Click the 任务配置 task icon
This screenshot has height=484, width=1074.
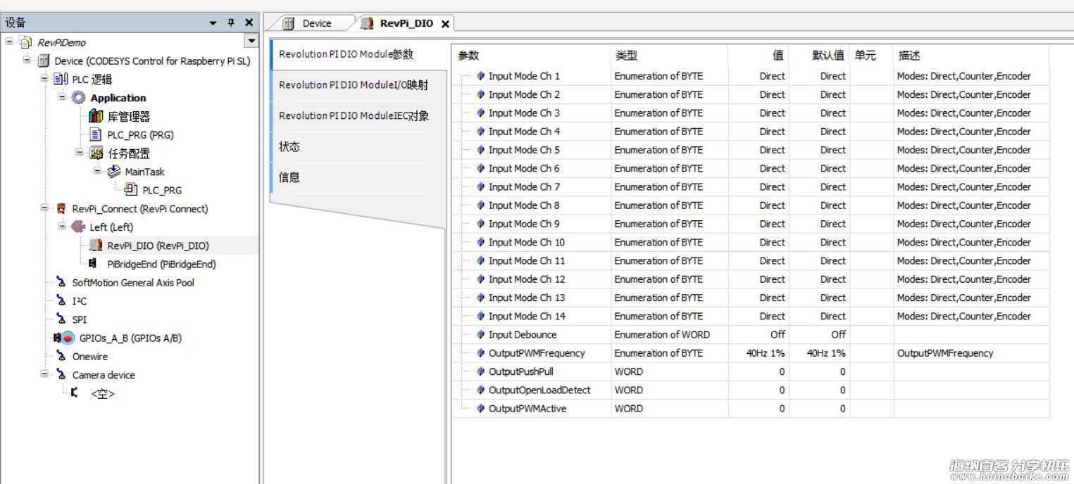96,153
